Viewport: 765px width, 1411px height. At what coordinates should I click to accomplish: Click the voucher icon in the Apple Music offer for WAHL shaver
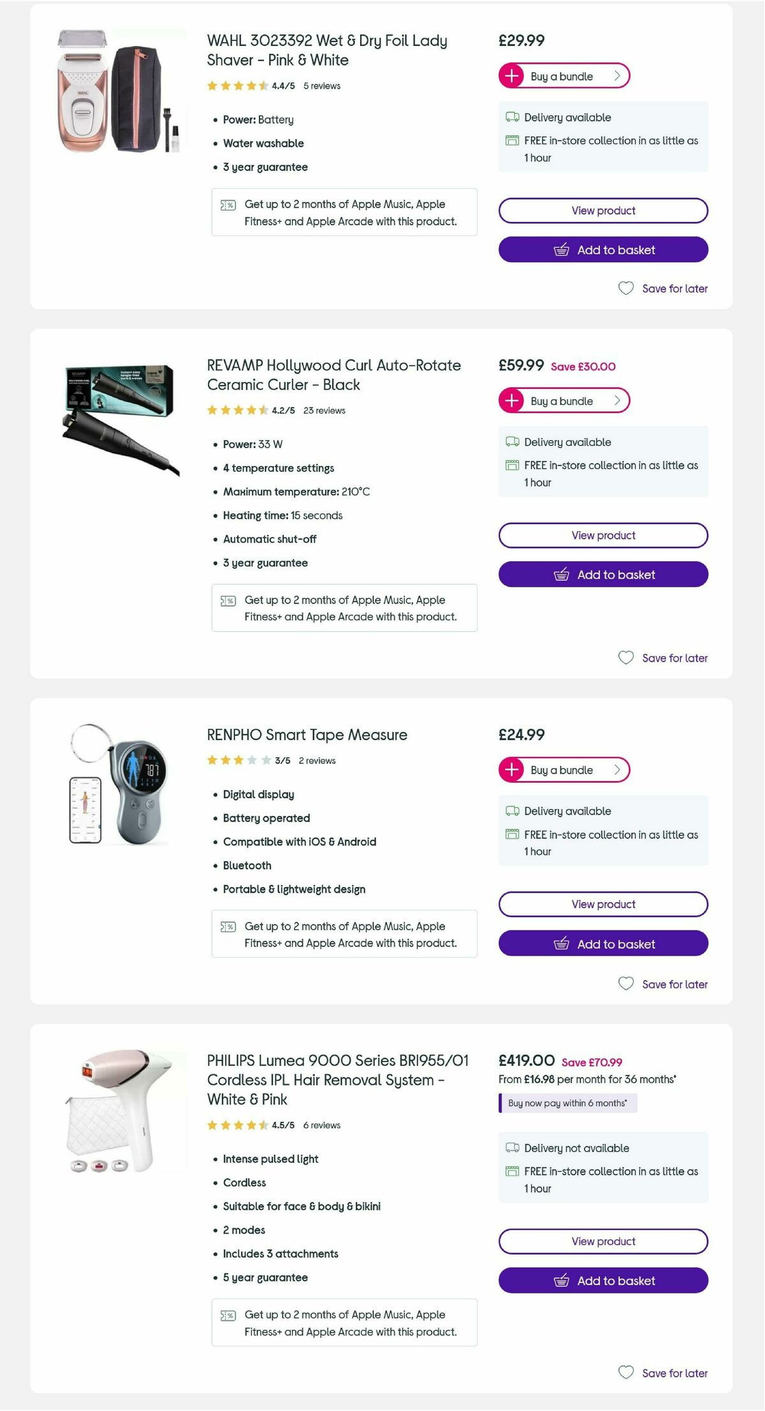coord(228,205)
